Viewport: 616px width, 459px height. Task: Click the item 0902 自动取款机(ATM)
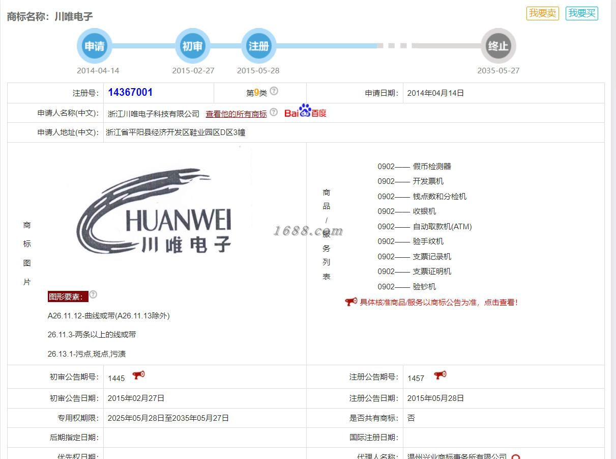425,226
